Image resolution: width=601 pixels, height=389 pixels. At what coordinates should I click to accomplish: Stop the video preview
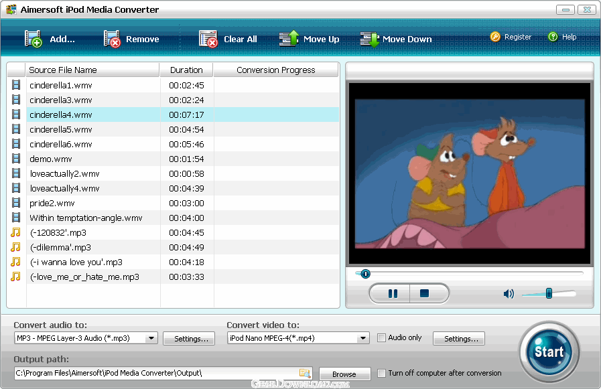point(425,294)
